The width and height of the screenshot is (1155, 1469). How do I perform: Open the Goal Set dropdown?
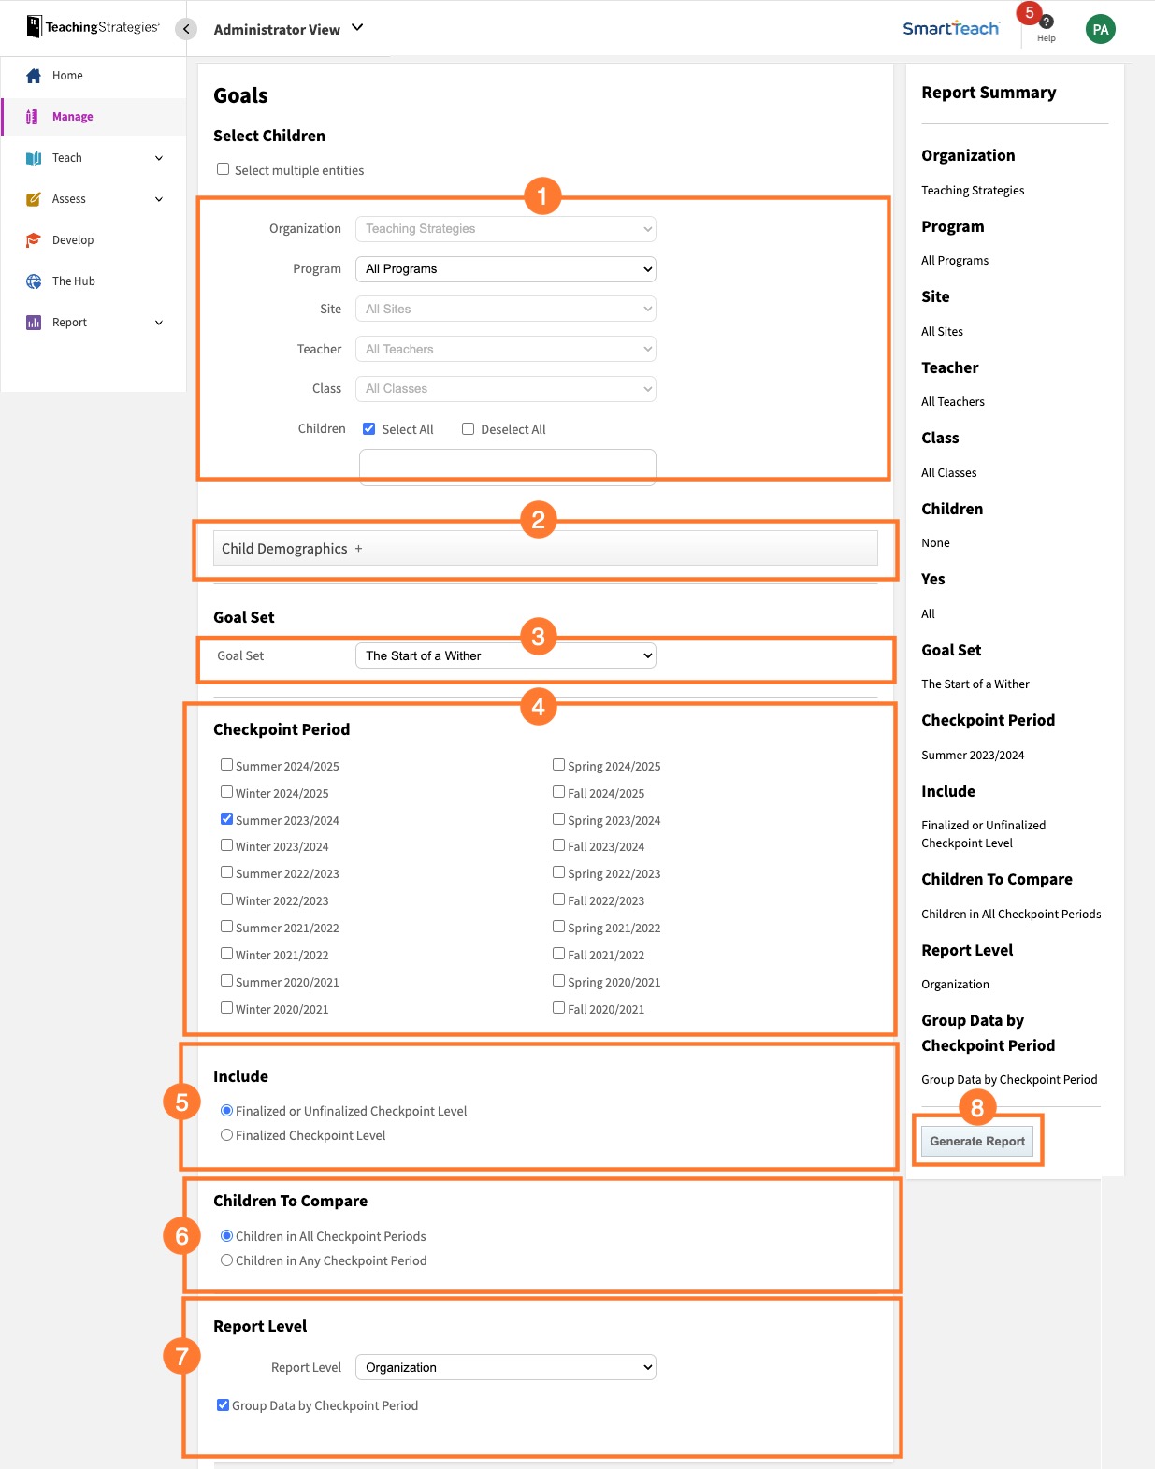[505, 656]
